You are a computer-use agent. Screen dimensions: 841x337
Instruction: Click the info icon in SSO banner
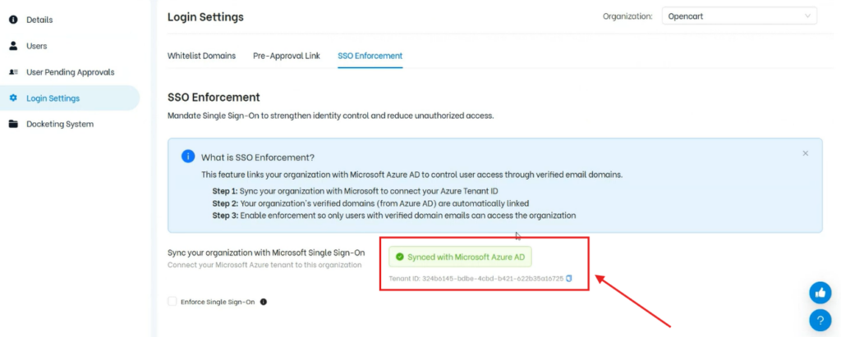187,156
